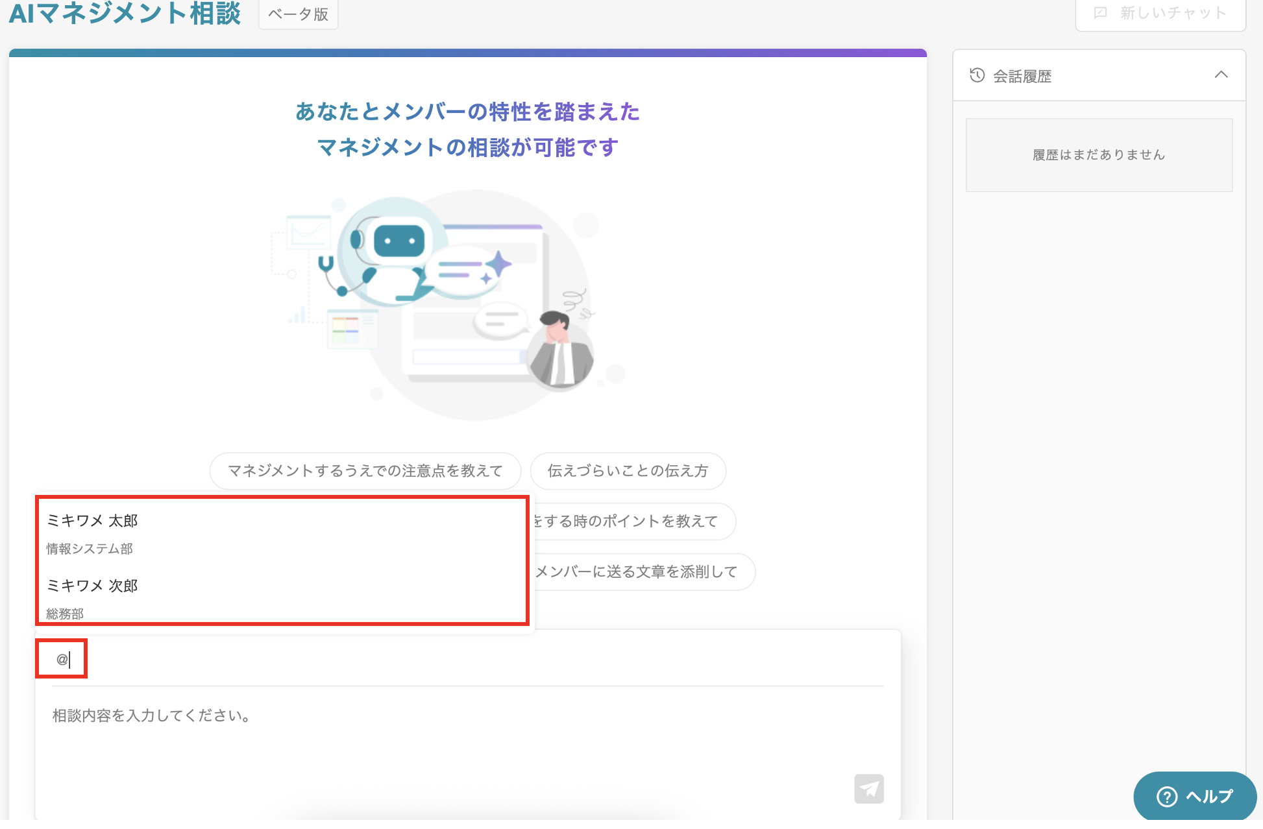Image resolution: width=1263 pixels, height=829 pixels.
Task: Collapse the 会話履歴 panel with the chevron
Action: (x=1221, y=75)
